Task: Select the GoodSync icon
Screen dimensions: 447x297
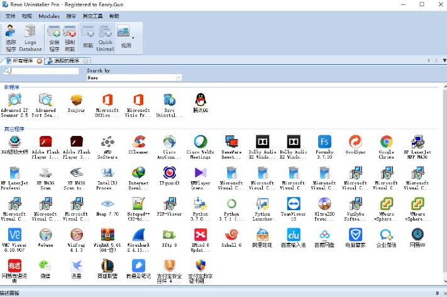Action: pyautogui.click(x=355, y=142)
